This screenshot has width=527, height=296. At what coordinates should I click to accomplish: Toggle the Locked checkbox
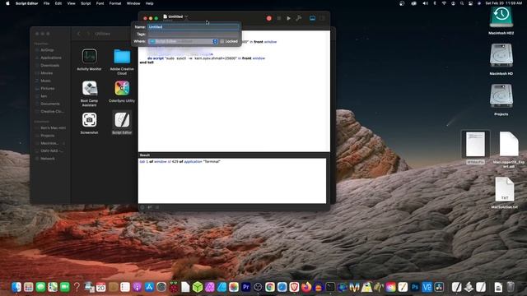222,41
